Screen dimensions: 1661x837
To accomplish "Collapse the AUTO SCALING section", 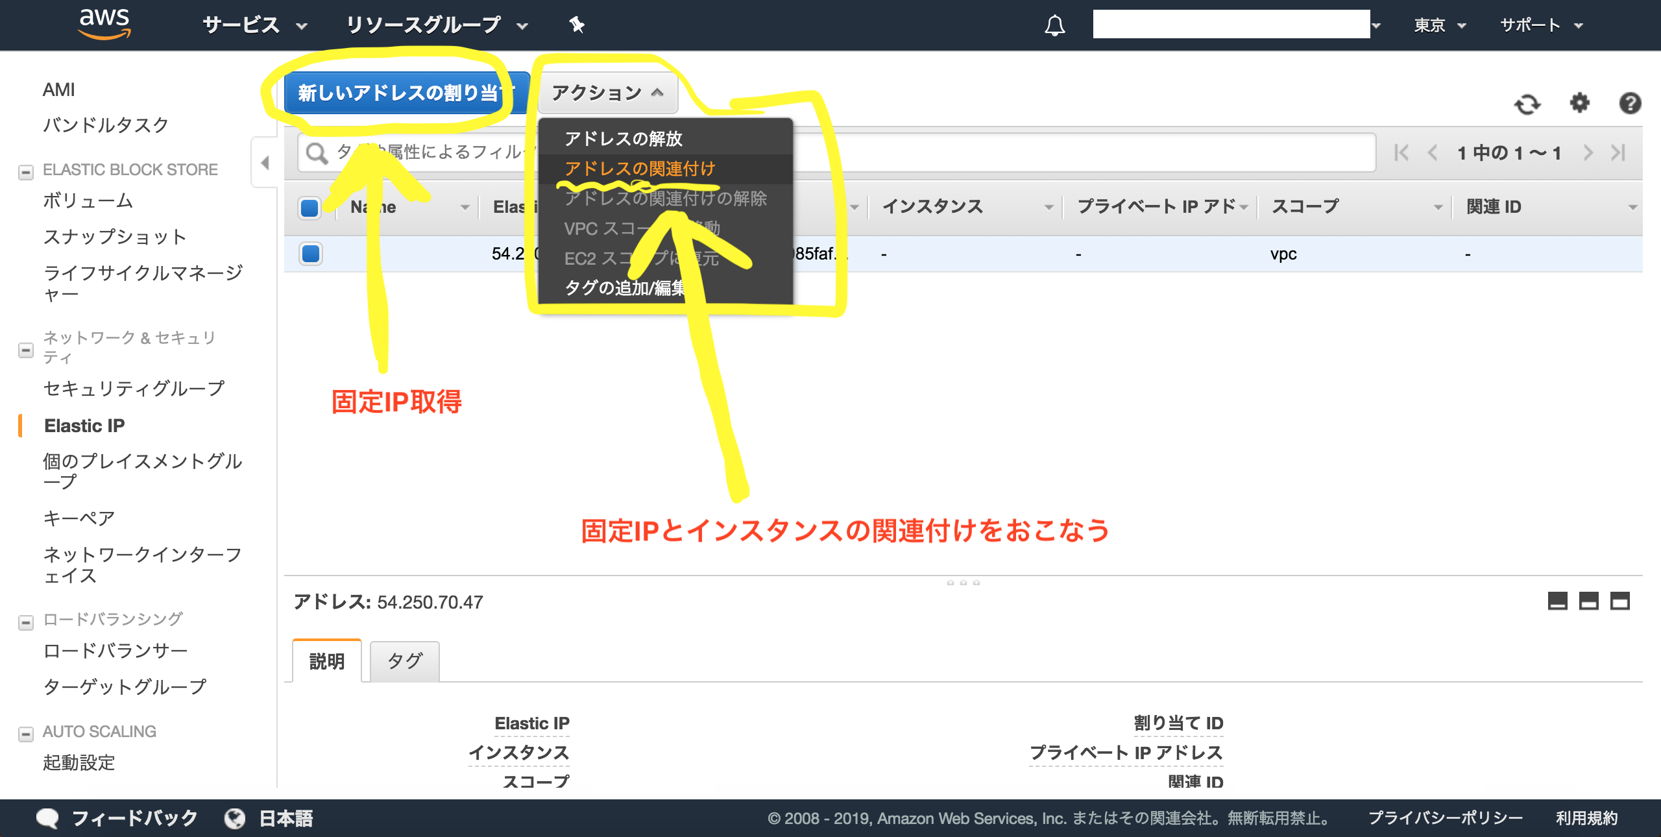I will pyautogui.click(x=26, y=734).
